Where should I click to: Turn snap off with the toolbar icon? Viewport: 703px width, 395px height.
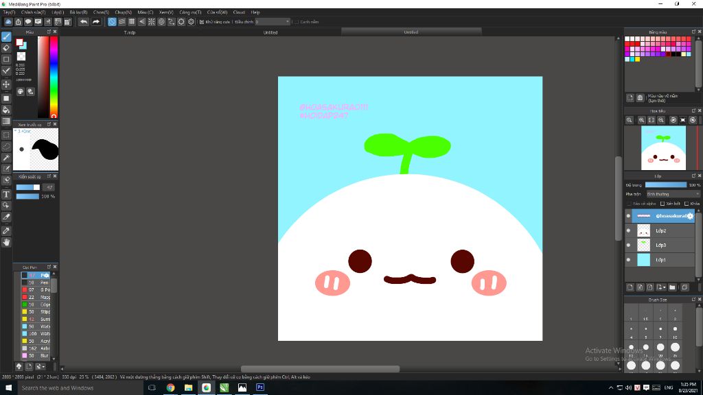(x=112, y=21)
